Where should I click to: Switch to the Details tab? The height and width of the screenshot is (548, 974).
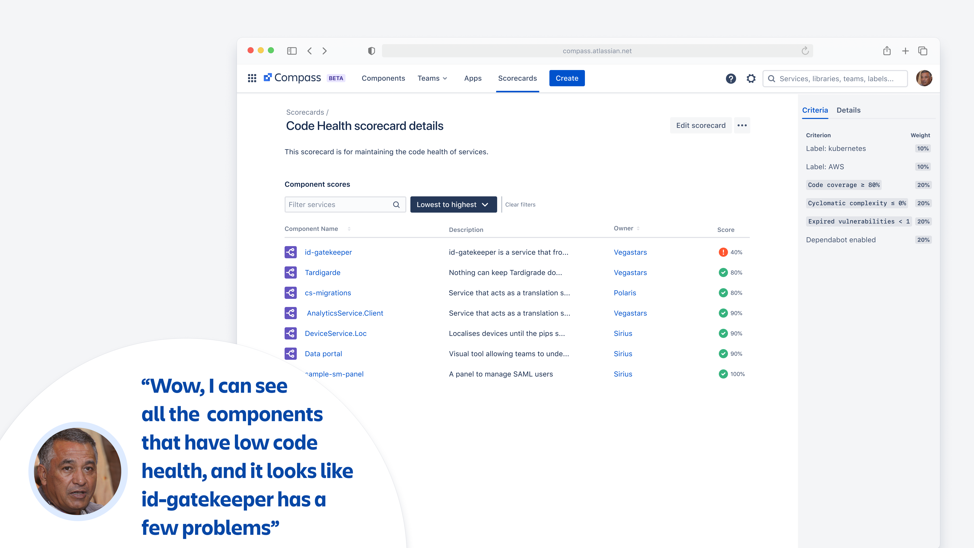[848, 110]
